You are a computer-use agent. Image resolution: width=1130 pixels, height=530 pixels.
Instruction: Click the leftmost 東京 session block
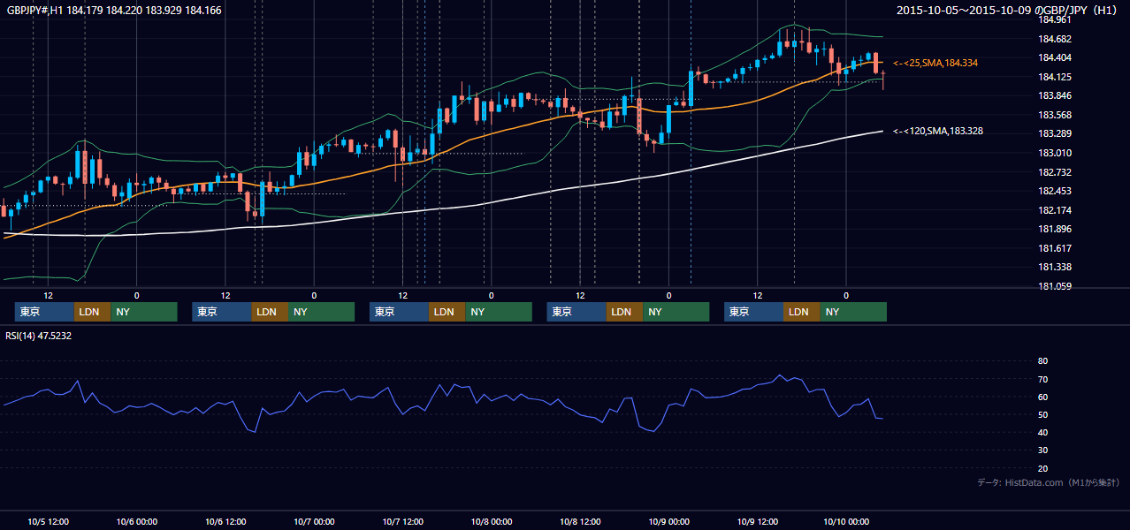coord(44,312)
